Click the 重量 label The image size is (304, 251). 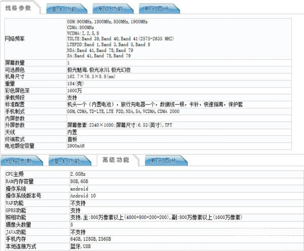click(10, 84)
